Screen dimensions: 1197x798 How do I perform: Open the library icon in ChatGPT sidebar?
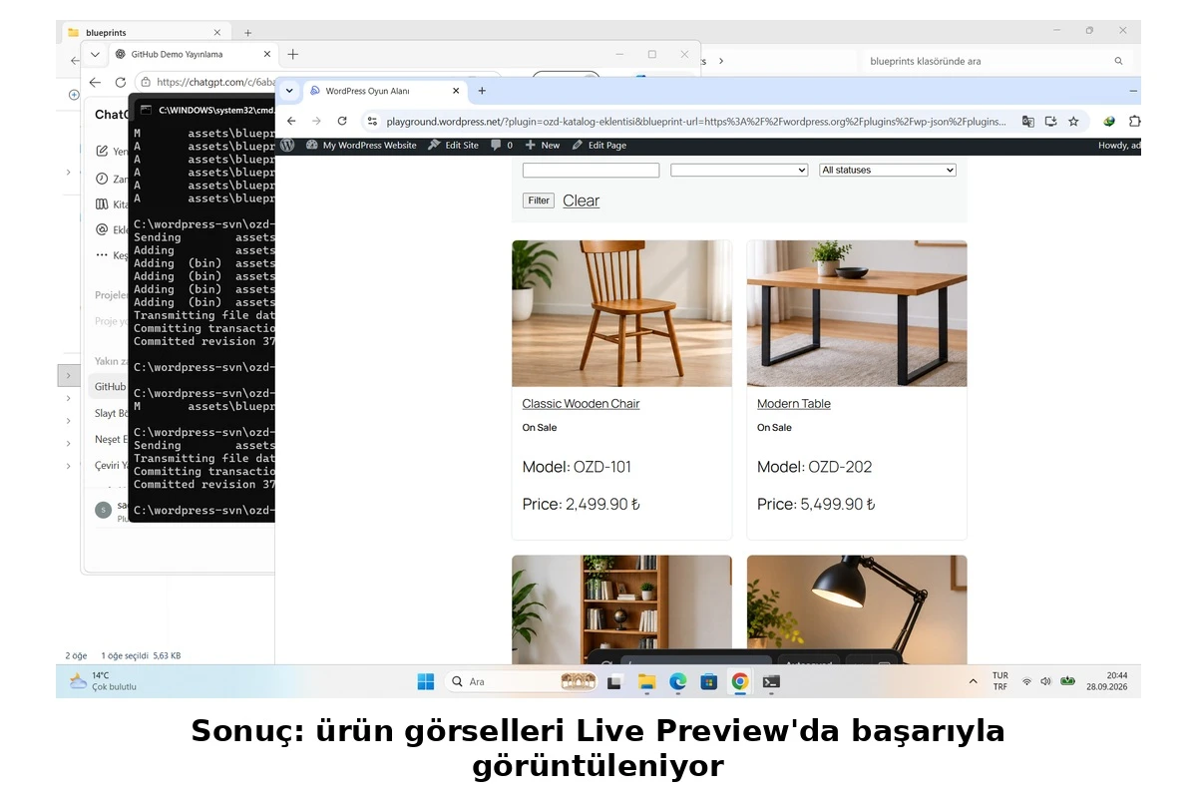pyautogui.click(x=102, y=204)
